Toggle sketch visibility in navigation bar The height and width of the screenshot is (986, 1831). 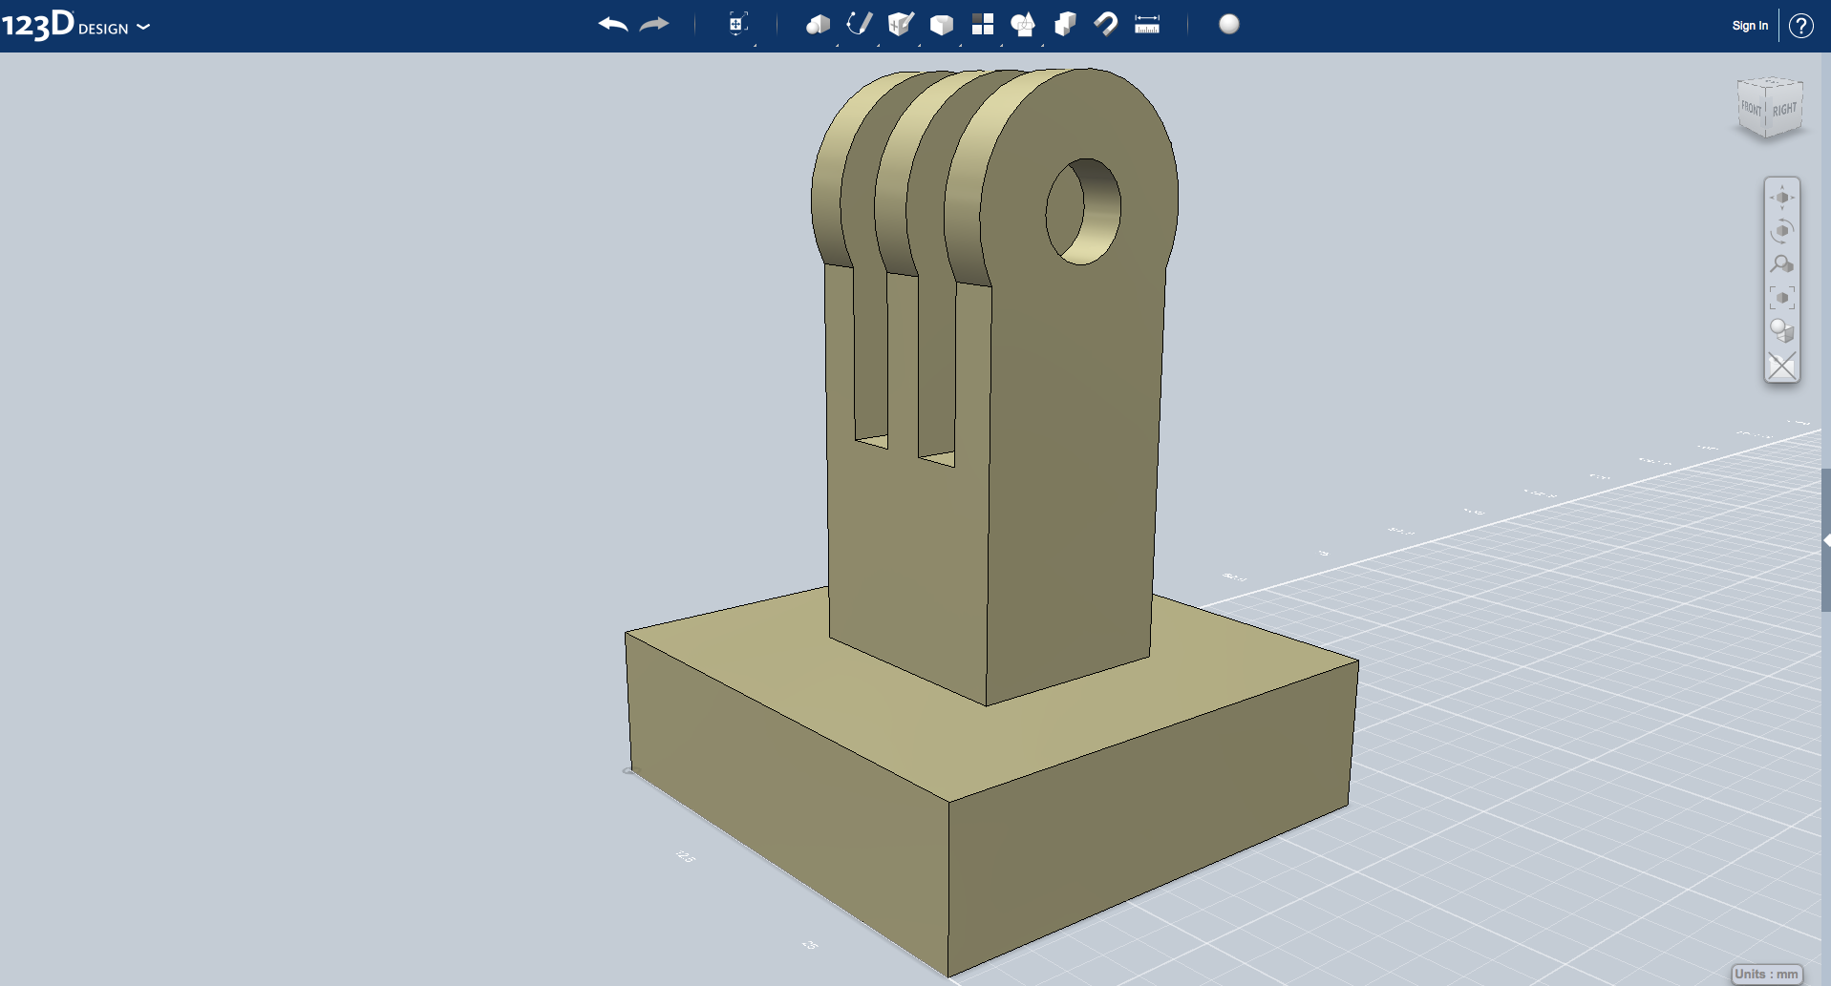click(x=1782, y=366)
